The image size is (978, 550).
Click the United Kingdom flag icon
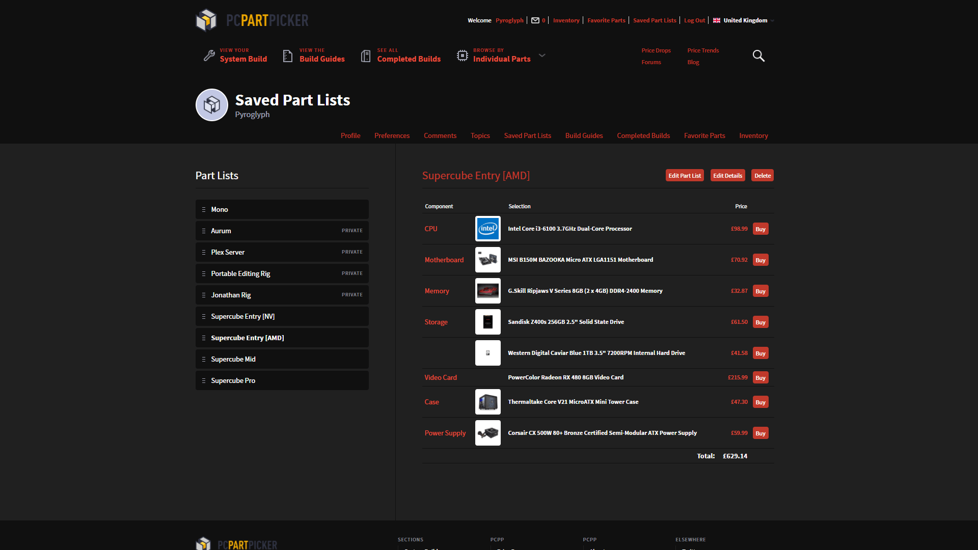tap(716, 20)
